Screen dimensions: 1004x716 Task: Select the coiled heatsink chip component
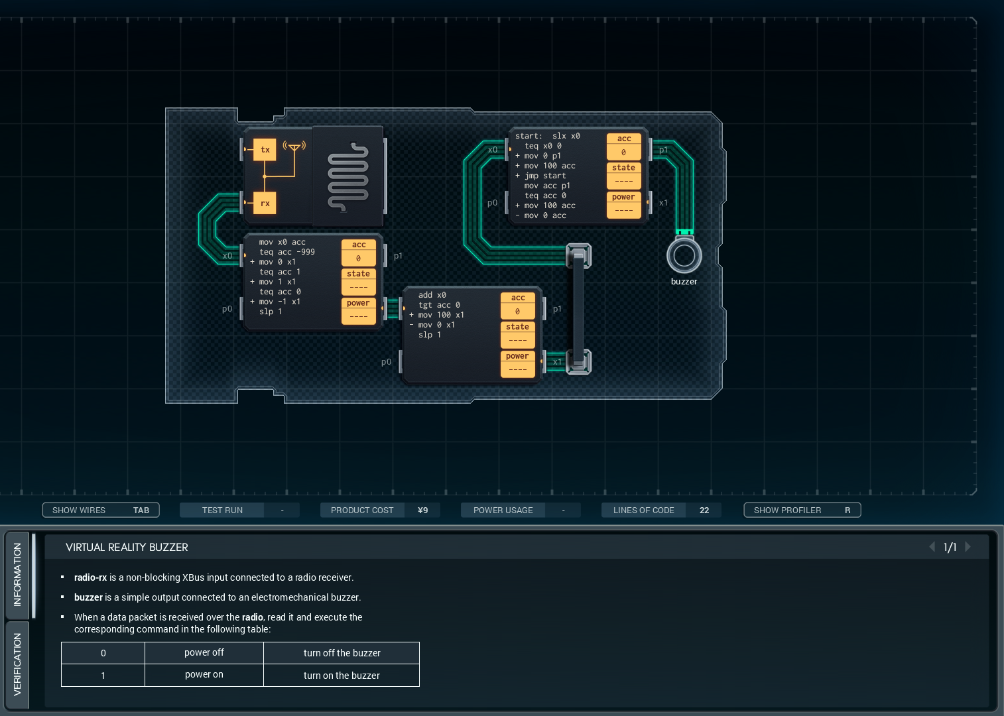347,177
